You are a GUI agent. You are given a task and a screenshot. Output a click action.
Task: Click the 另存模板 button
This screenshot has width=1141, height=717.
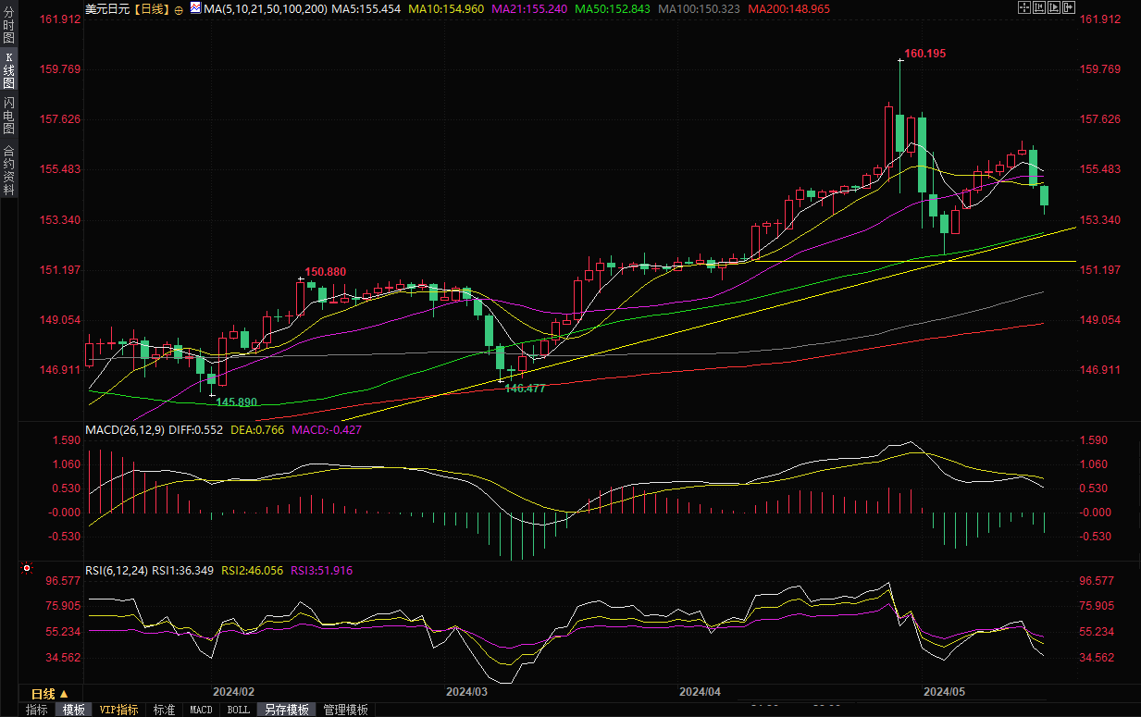click(x=287, y=710)
